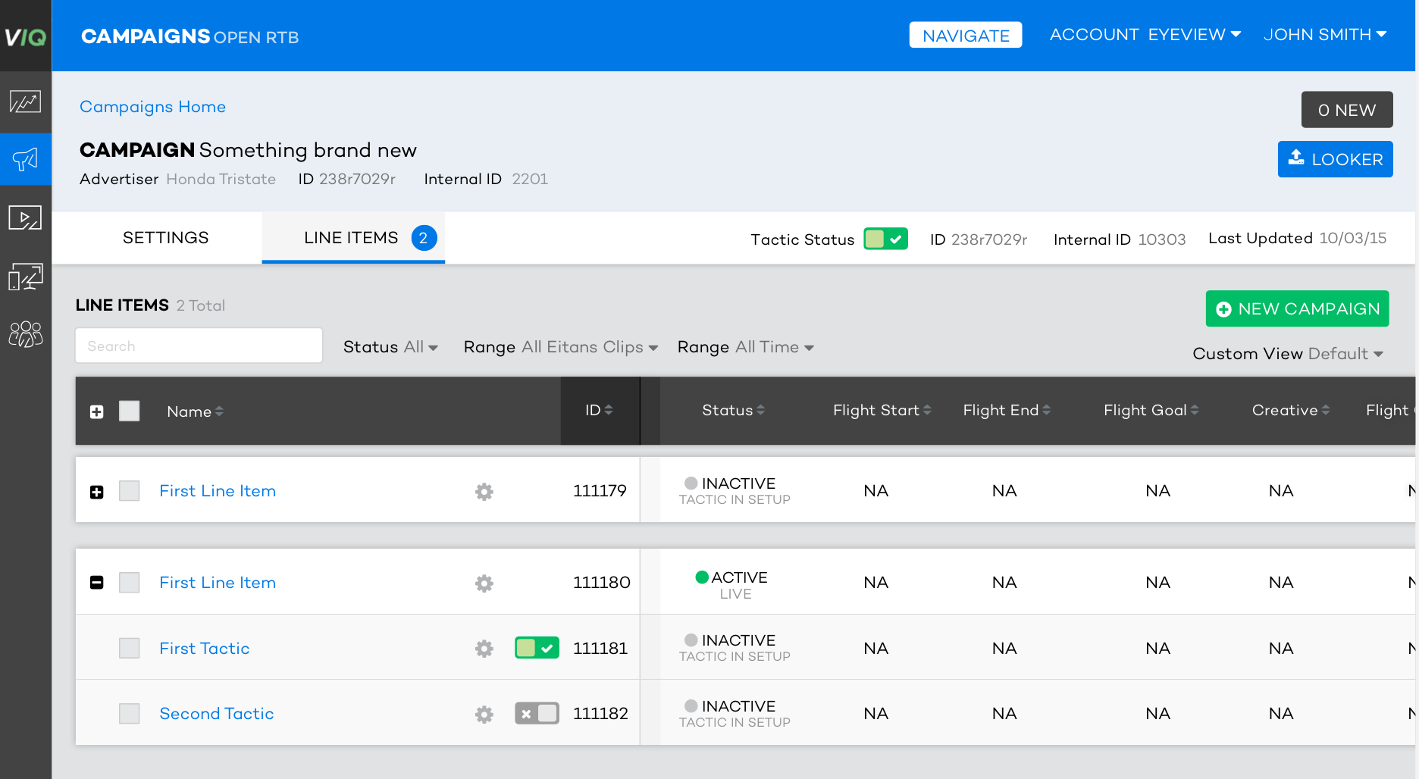Open the audience people sidebar icon
This screenshot has height=779, width=1419.
(25, 334)
